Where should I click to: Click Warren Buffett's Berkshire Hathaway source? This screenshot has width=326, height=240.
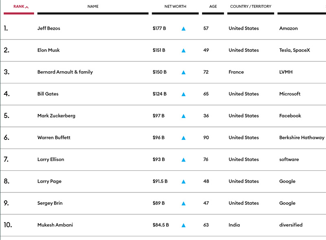pyautogui.click(x=302, y=138)
